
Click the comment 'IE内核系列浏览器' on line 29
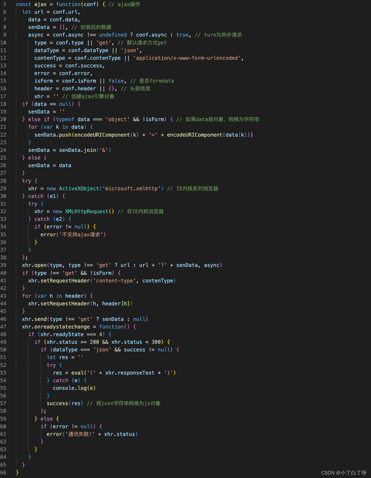[197, 189]
